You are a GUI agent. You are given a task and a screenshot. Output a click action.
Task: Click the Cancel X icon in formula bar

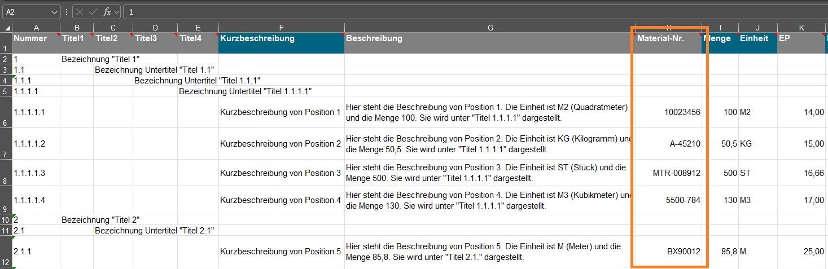pos(80,12)
